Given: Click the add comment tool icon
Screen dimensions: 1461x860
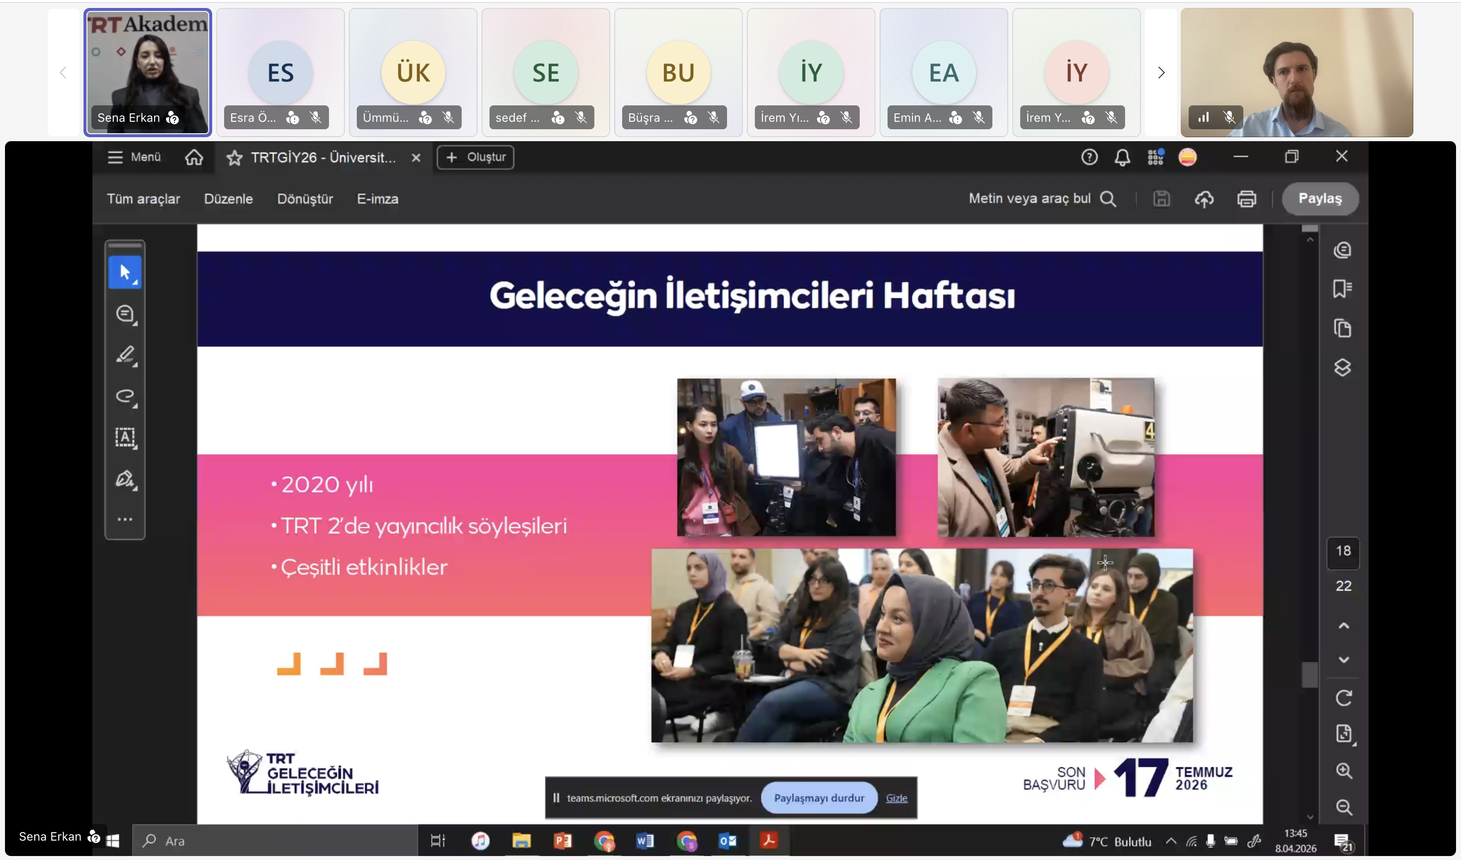Looking at the screenshot, I should pos(125,314).
